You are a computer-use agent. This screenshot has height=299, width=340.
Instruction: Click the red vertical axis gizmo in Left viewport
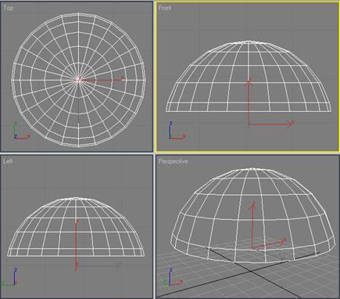[76, 245]
